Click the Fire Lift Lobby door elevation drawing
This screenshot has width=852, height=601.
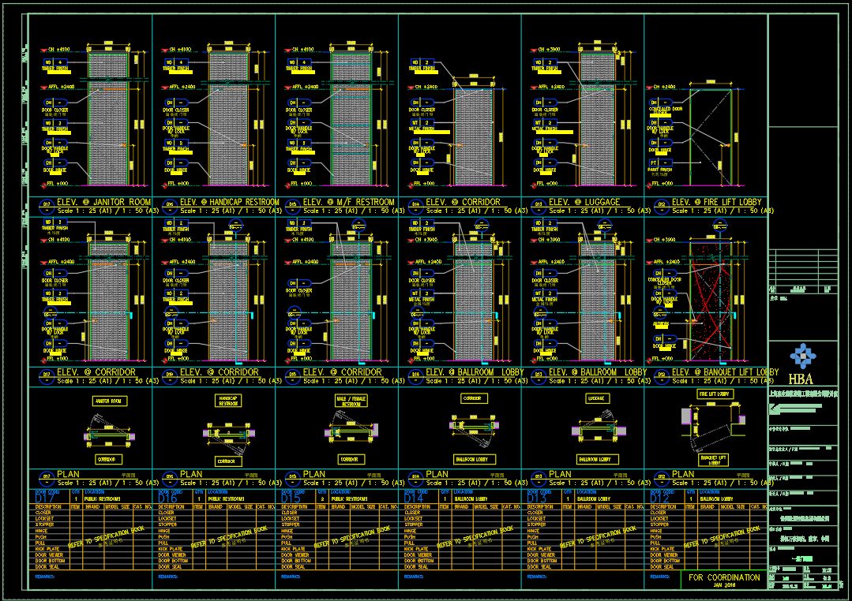click(x=711, y=137)
